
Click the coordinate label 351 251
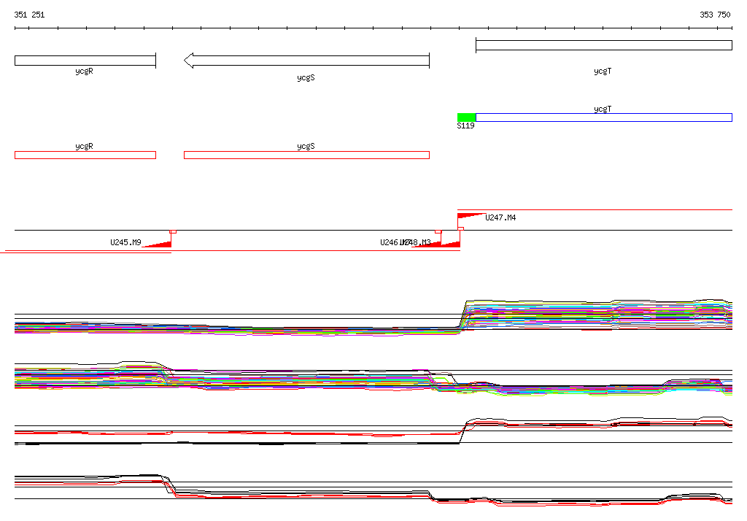pyautogui.click(x=29, y=15)
